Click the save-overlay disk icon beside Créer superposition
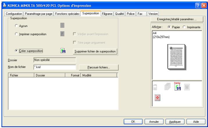Screen dimensions: 208x128 pyautogui.click(x=63, y=51)
